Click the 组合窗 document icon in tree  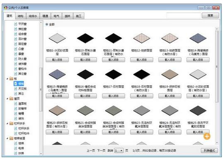(x=16, y=34)
